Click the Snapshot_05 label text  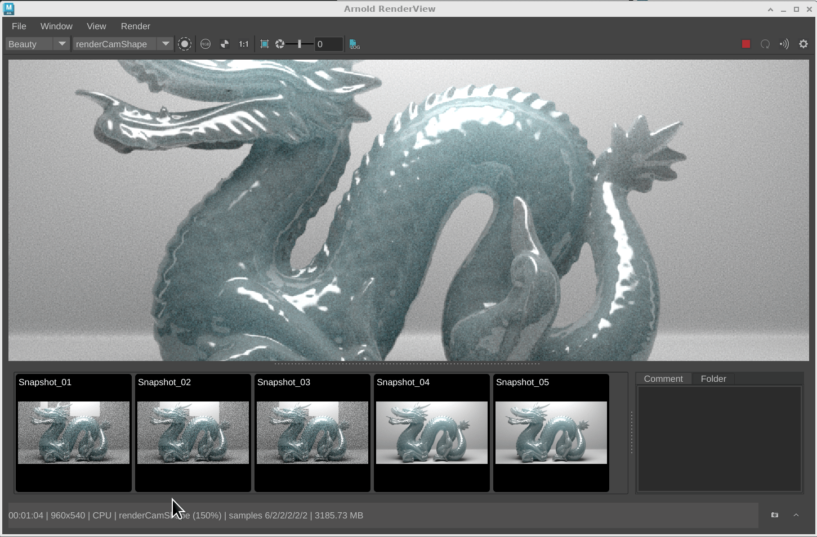(x=523, y=382)
